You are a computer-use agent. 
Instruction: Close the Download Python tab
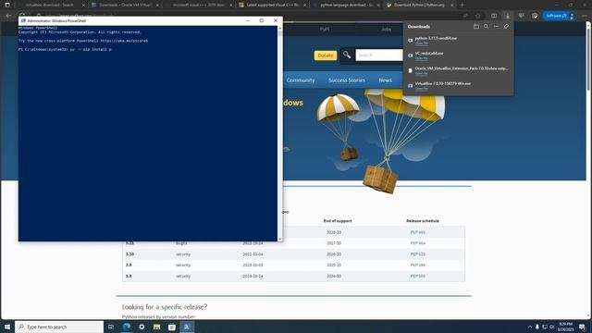(x=451, y=5)
